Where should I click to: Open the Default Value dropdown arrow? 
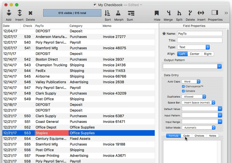click(x=220, y=109)
